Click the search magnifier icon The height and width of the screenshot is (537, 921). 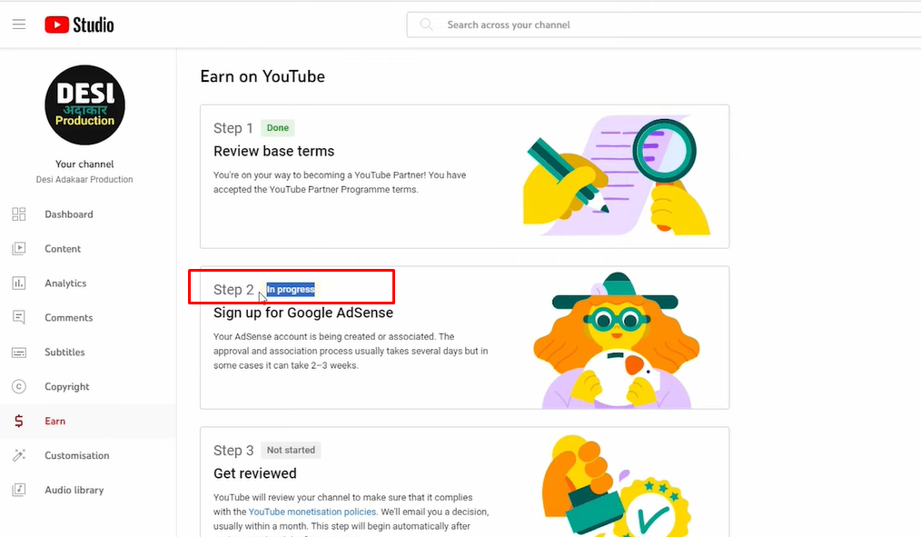[426, 25]
